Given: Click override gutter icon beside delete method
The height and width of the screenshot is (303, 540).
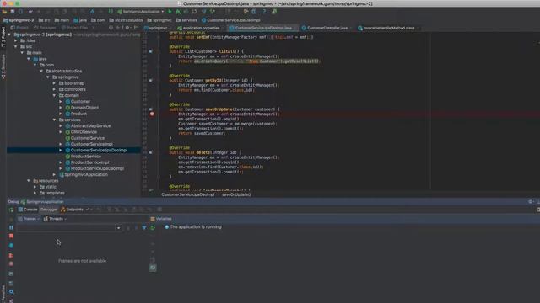Looking at the screenshot, I should [151, 152].
